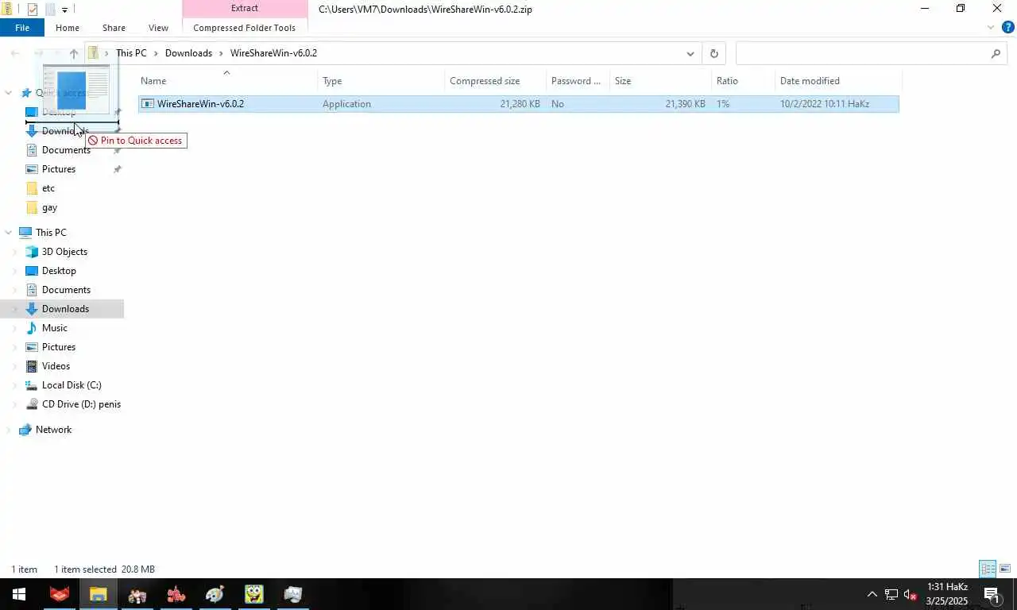This screenshot has width=1017, height=610.
Task: Sort by the Type column header
Action: (x=381, y=81)
